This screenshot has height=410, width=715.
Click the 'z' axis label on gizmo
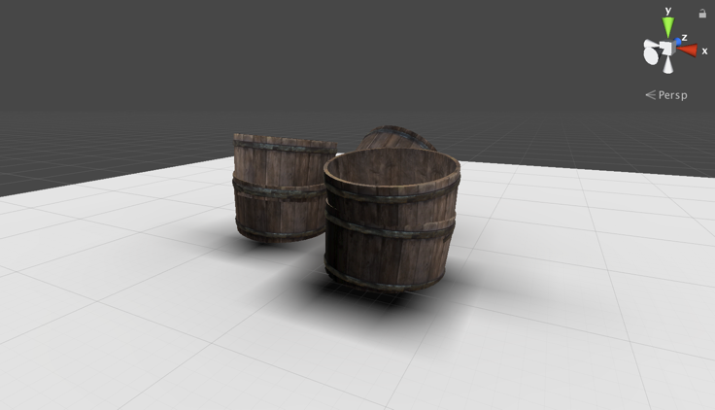pyautogui.click(x=684, y=37)
